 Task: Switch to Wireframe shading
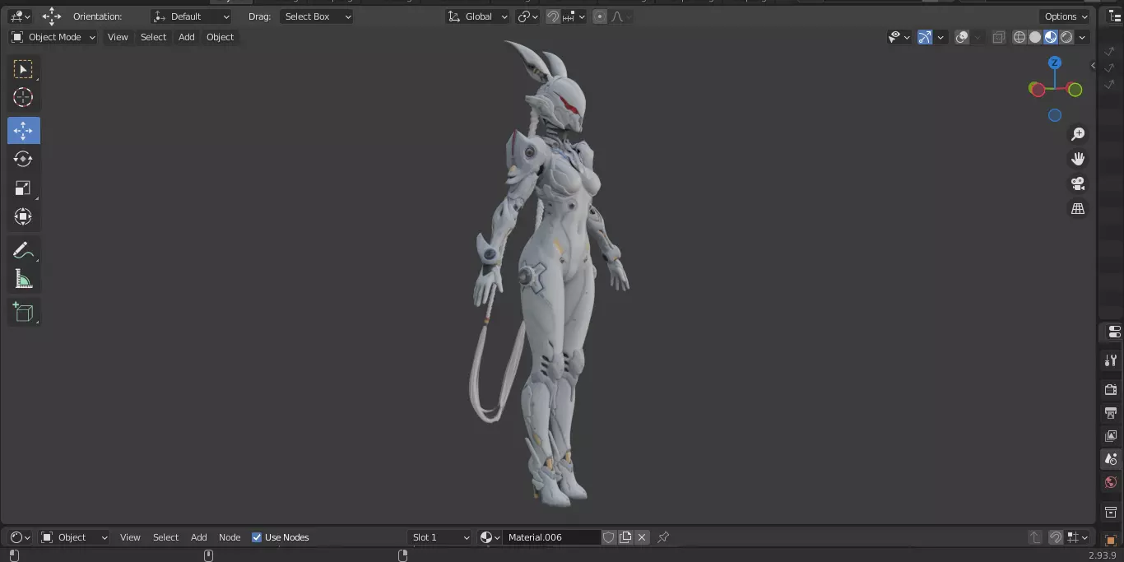(x=1019, y=37)
